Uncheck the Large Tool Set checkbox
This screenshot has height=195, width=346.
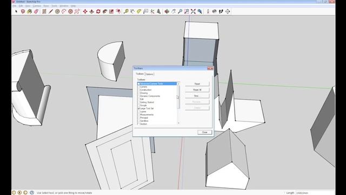click(139, 108)
